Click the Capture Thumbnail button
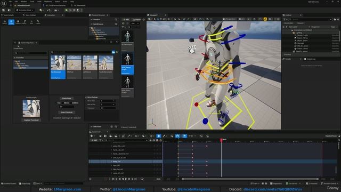The image size is (341, 192). pyautogui.click(x=31, y=120)
